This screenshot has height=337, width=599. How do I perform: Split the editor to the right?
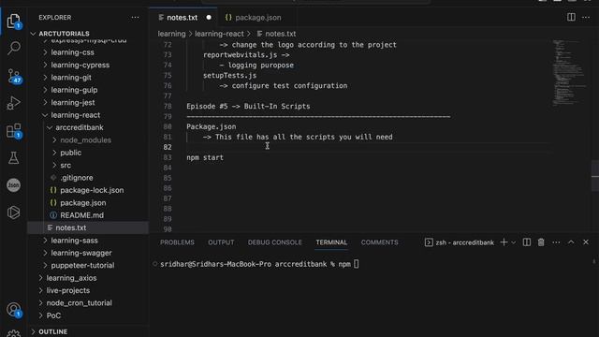(x=571, y=17)
